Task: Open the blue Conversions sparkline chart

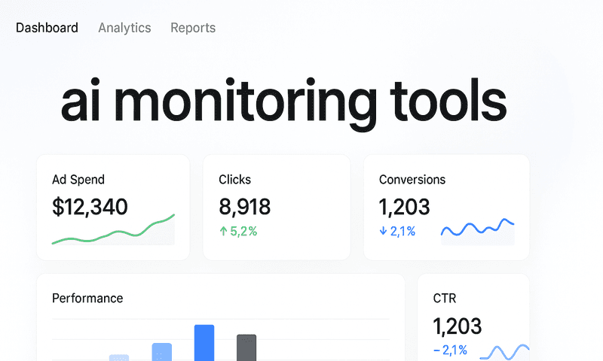Action: pyautogui.click(x=477, y=232)
